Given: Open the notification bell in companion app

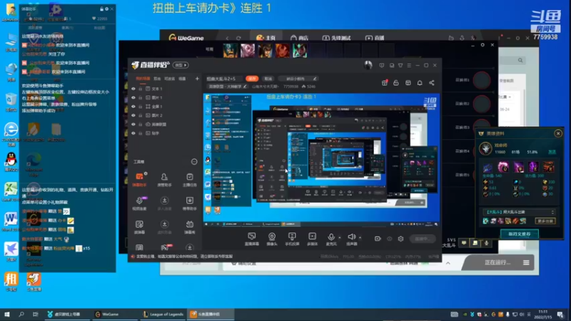Looking at the screenshot, I should coord(420,83).
